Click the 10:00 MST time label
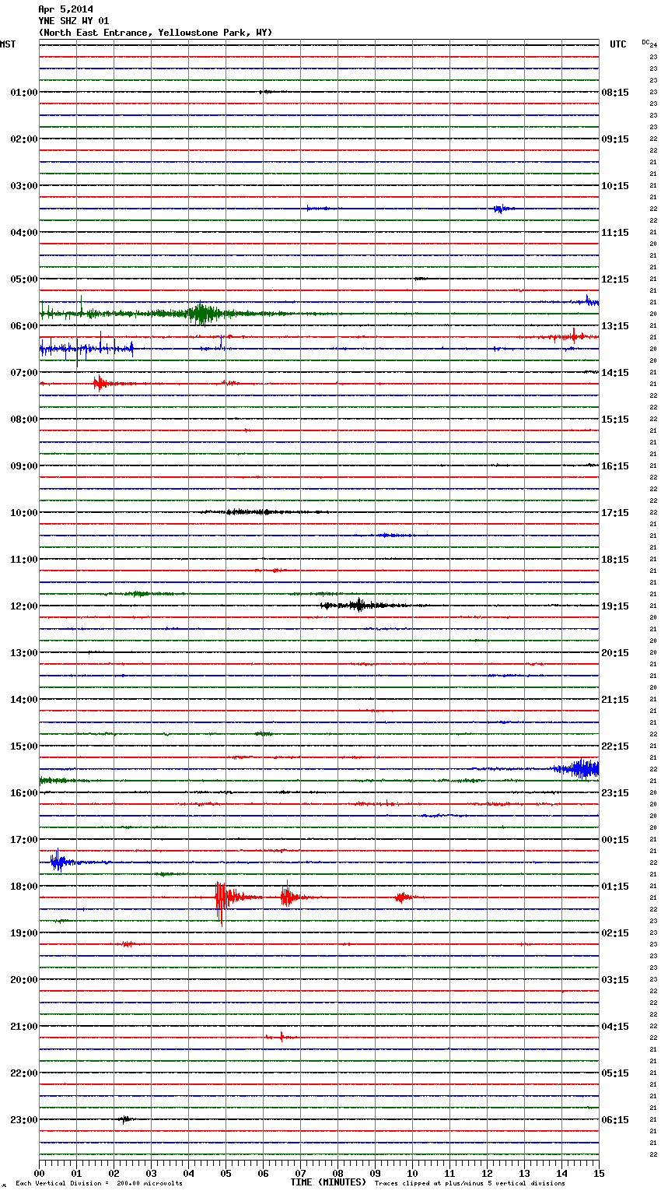The height and width of the screenshot is (1194, 661). point(24,513)
